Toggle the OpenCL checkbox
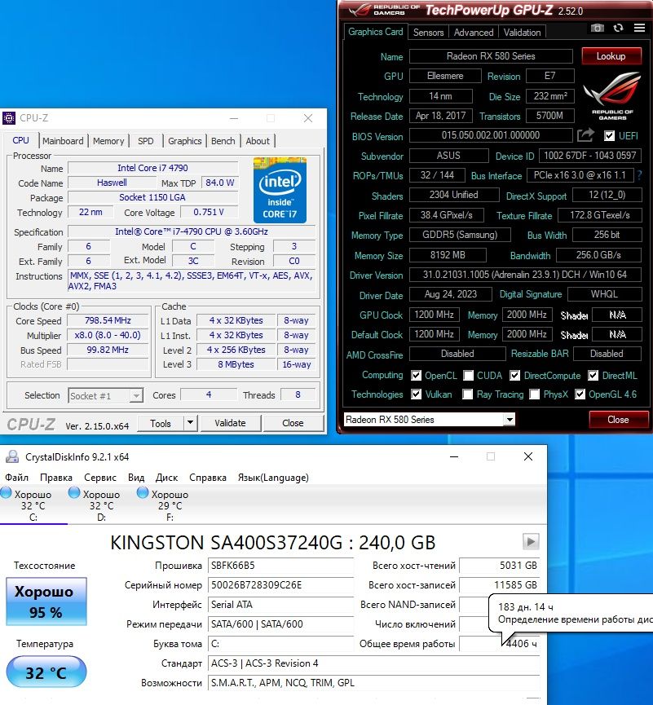 coord(416,375)
